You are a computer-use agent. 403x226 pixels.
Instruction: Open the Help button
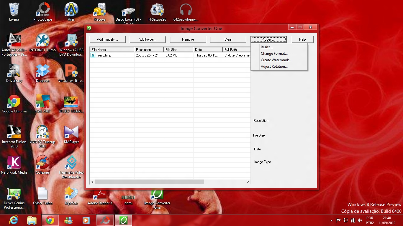[x=302, y=39]
